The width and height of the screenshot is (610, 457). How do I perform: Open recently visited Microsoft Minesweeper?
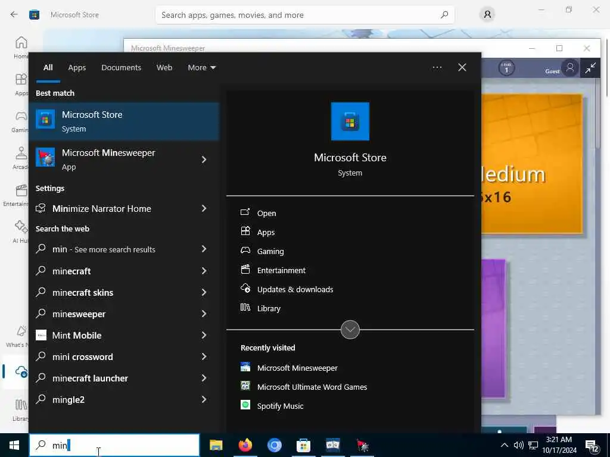coord(289,368)
